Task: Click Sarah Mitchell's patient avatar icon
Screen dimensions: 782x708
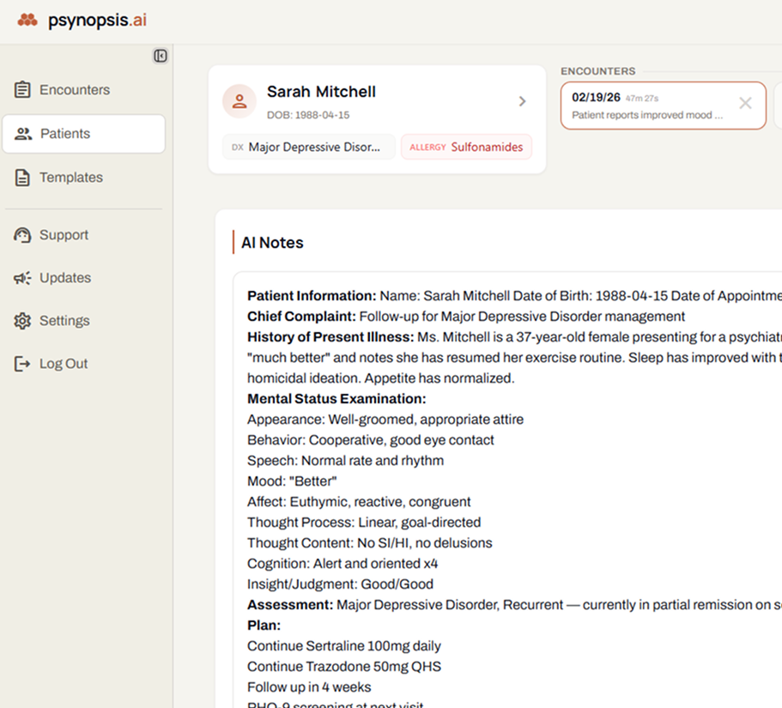Action: coord(239,101)
